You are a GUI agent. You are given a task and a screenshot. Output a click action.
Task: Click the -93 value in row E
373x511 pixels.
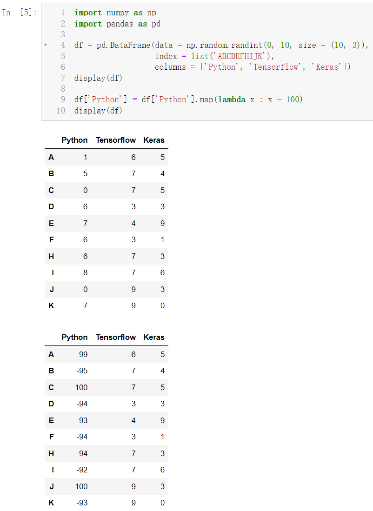[x=82, y=420]
